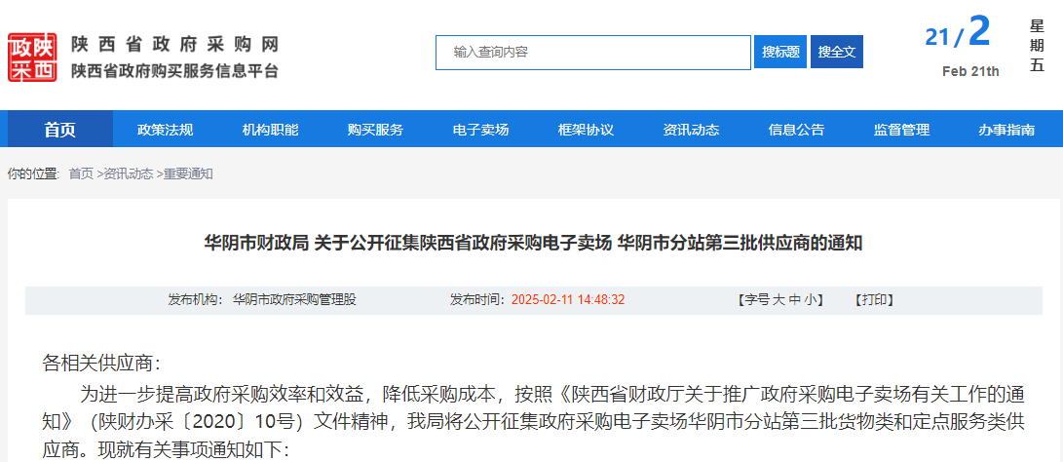
Task: Open the 监督管理 navigation item
Action: point(901,130)
